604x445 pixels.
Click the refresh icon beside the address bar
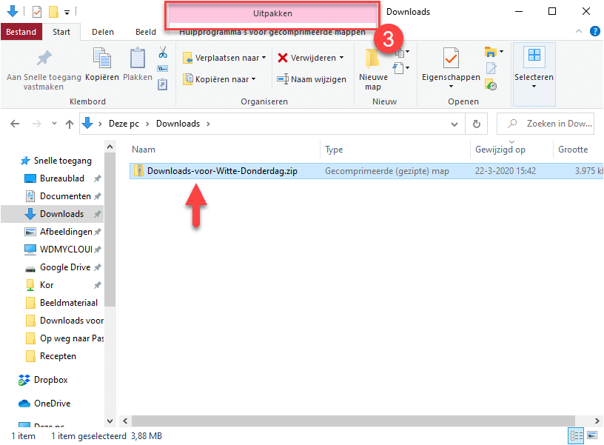coord(477,124)
